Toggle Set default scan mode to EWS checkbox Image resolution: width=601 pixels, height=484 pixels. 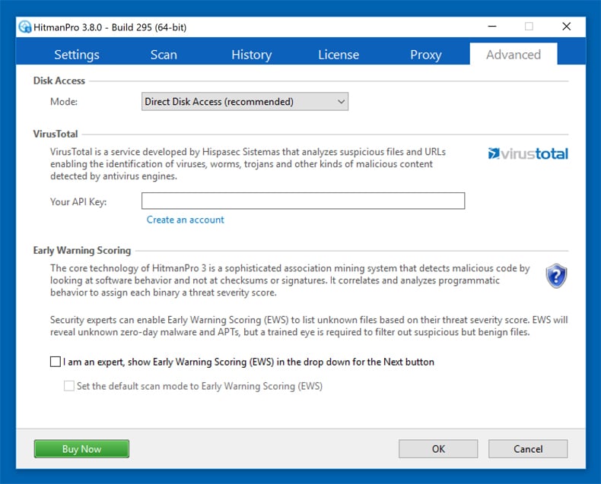[x=69, y=385]
